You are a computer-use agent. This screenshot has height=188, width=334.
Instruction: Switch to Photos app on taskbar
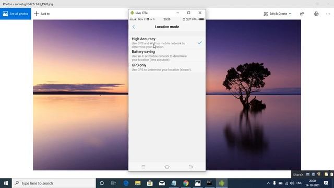pos(198,183)
